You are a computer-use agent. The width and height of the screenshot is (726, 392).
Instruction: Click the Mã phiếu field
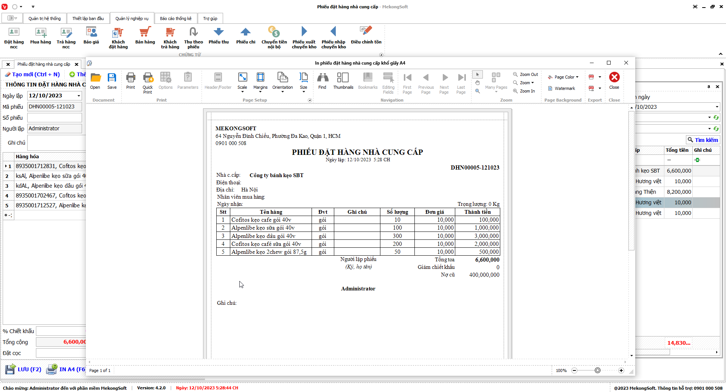pyautogui.click(x=54, y=107)
